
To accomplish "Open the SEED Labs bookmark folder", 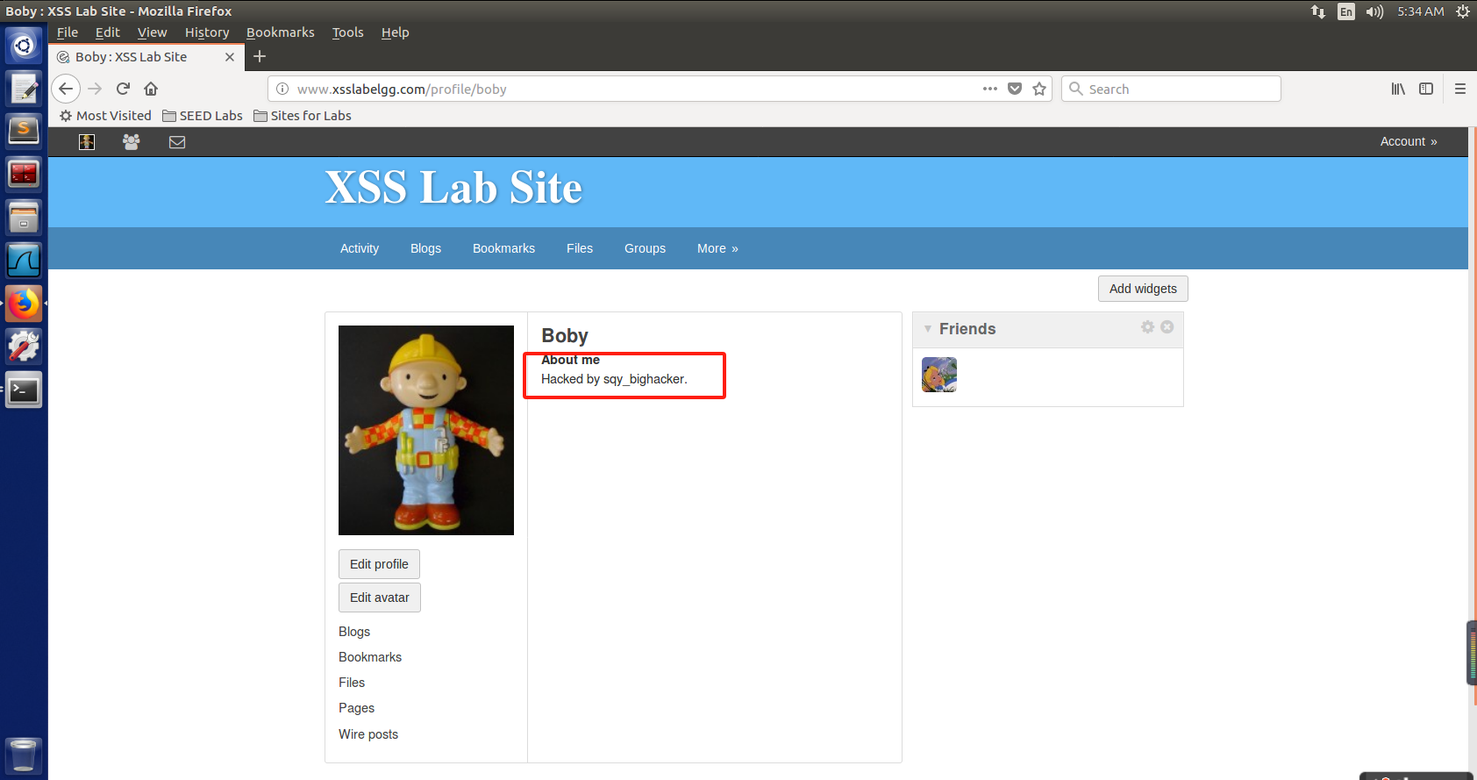I will (x=203, y=116).
